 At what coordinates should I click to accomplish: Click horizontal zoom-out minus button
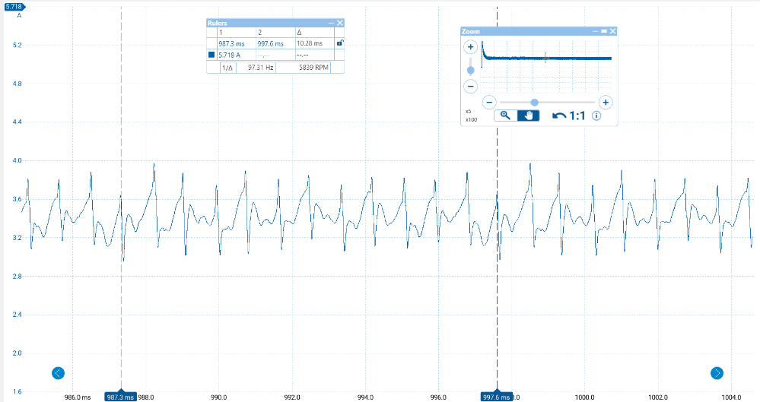point(490,102)
